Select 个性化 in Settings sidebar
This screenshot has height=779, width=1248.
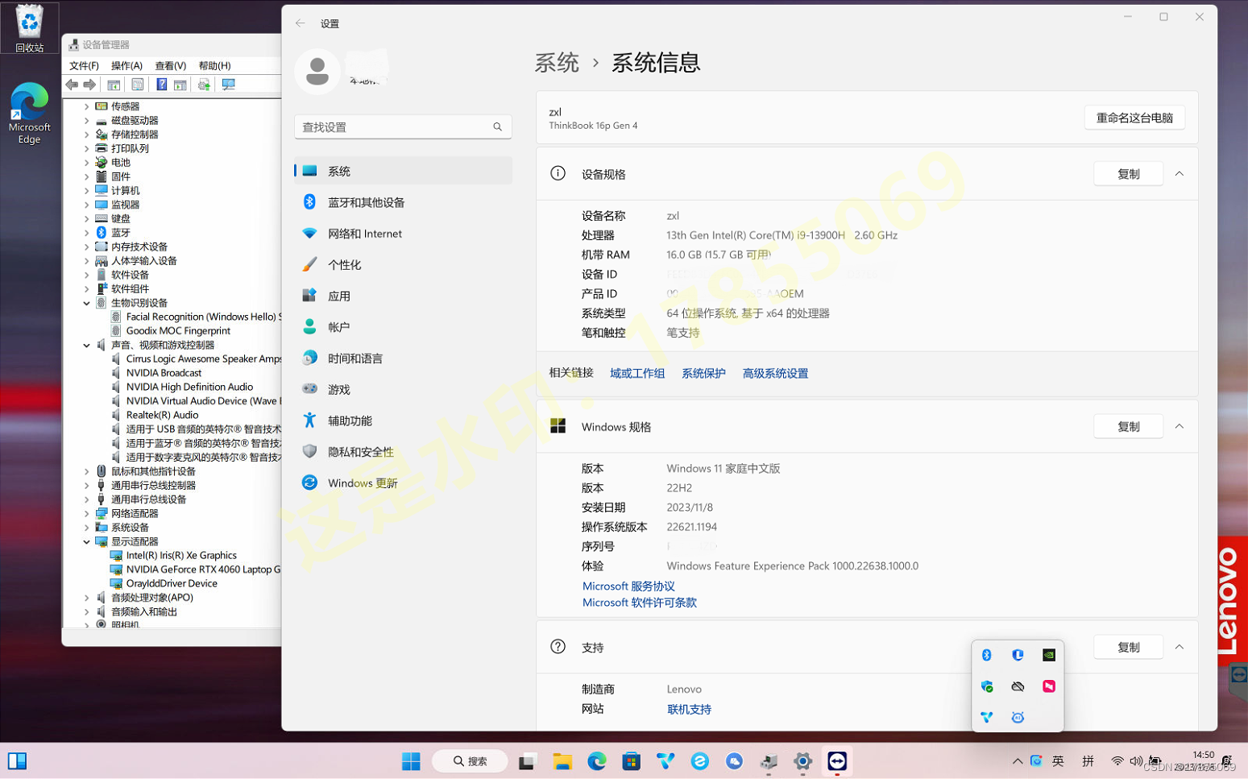[x=403, y=265]
